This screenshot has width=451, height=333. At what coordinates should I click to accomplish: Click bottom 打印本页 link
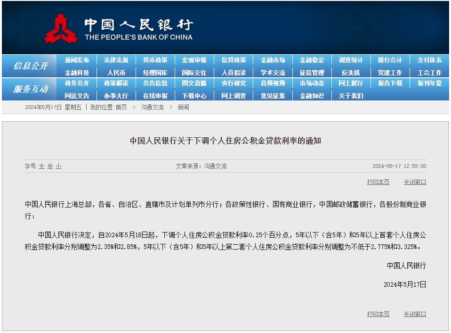378,314
